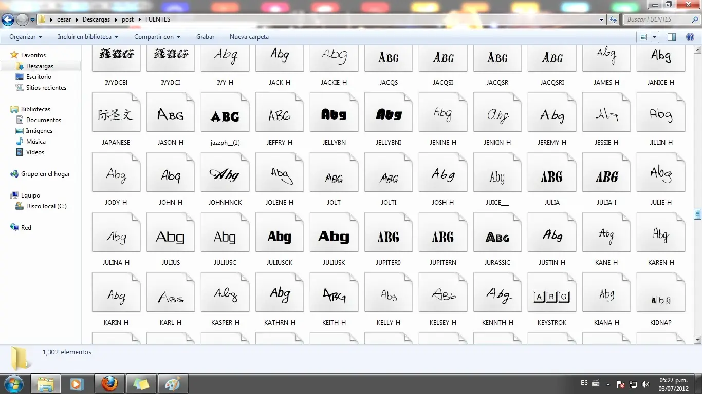Viewport: 702px width, 394px height.
Task: Select the JUICE__ font file
Action: (497, 179)
